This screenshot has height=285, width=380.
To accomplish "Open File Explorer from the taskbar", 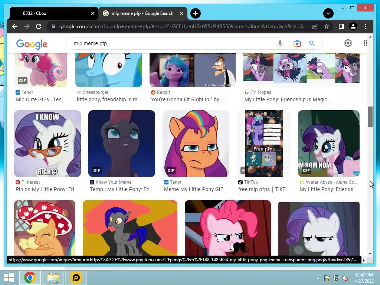I will (x=53, y=278).
